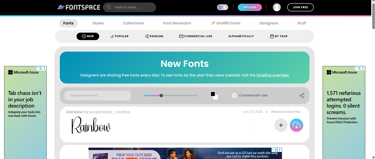Sort fonts by Random shuffle icon
The height and width of the screenshot is (159, 375).
[x=147, y=36]
